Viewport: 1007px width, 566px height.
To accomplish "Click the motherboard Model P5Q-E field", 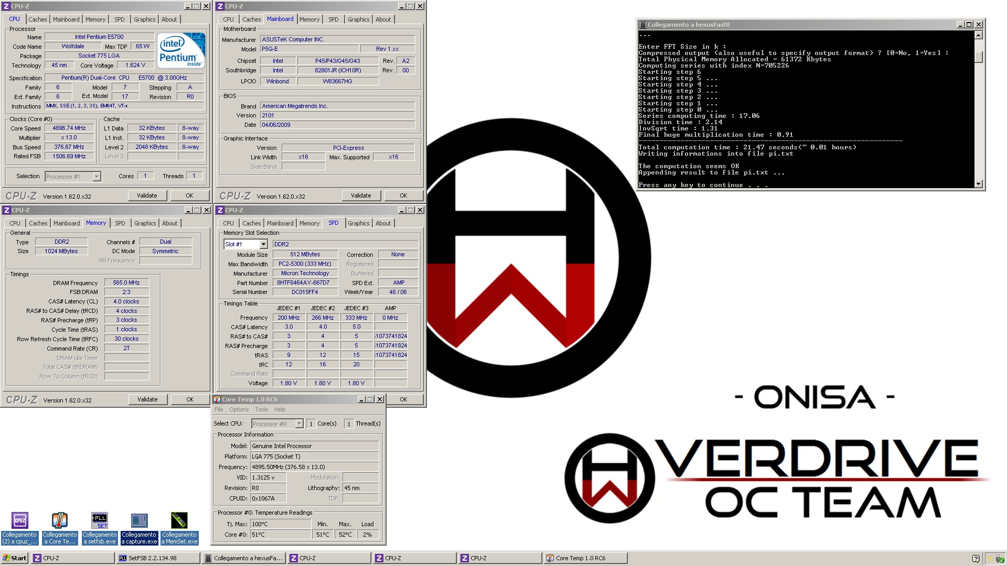I will click(309, 49).
